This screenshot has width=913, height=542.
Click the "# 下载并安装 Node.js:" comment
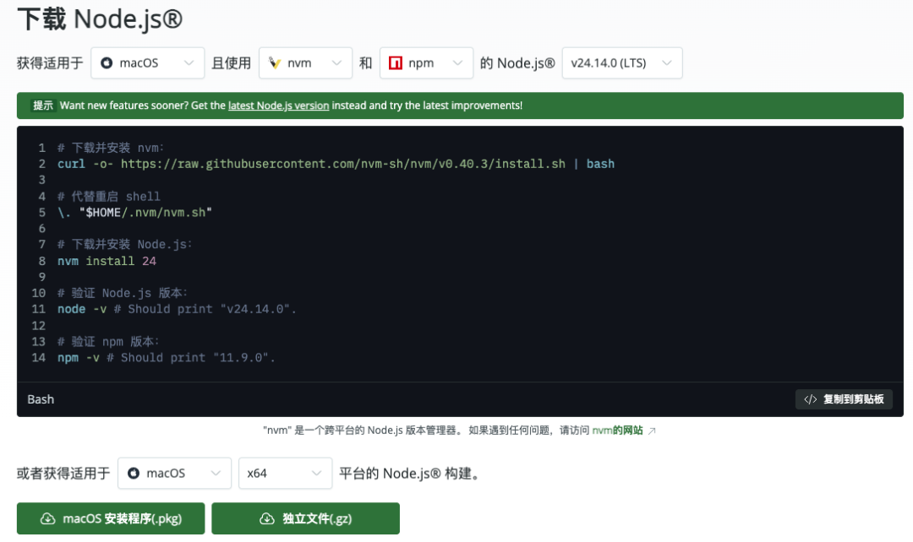pyautogui.click(x=124, y=244)
